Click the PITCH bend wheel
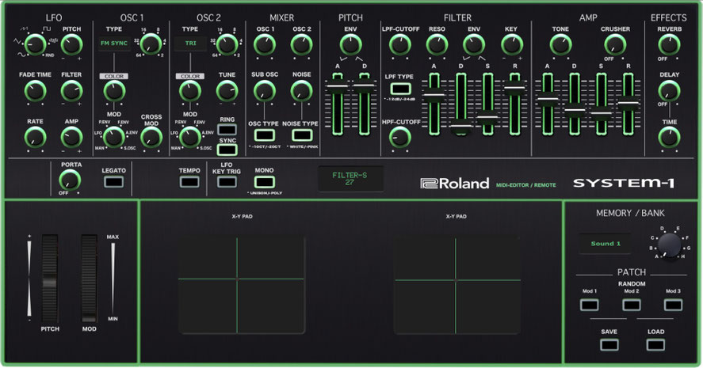The height and width of the screenshot is (368, 703). point(50,278)
